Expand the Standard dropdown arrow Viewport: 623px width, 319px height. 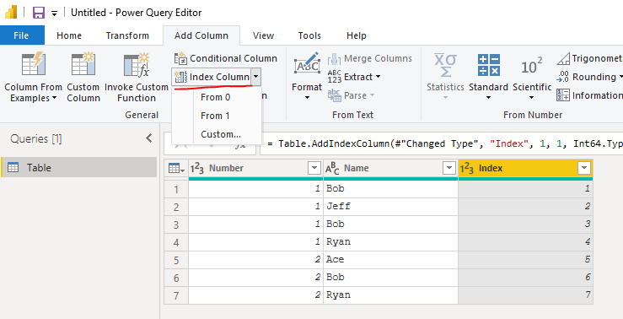pyautogui.click(x=488, y=98)
